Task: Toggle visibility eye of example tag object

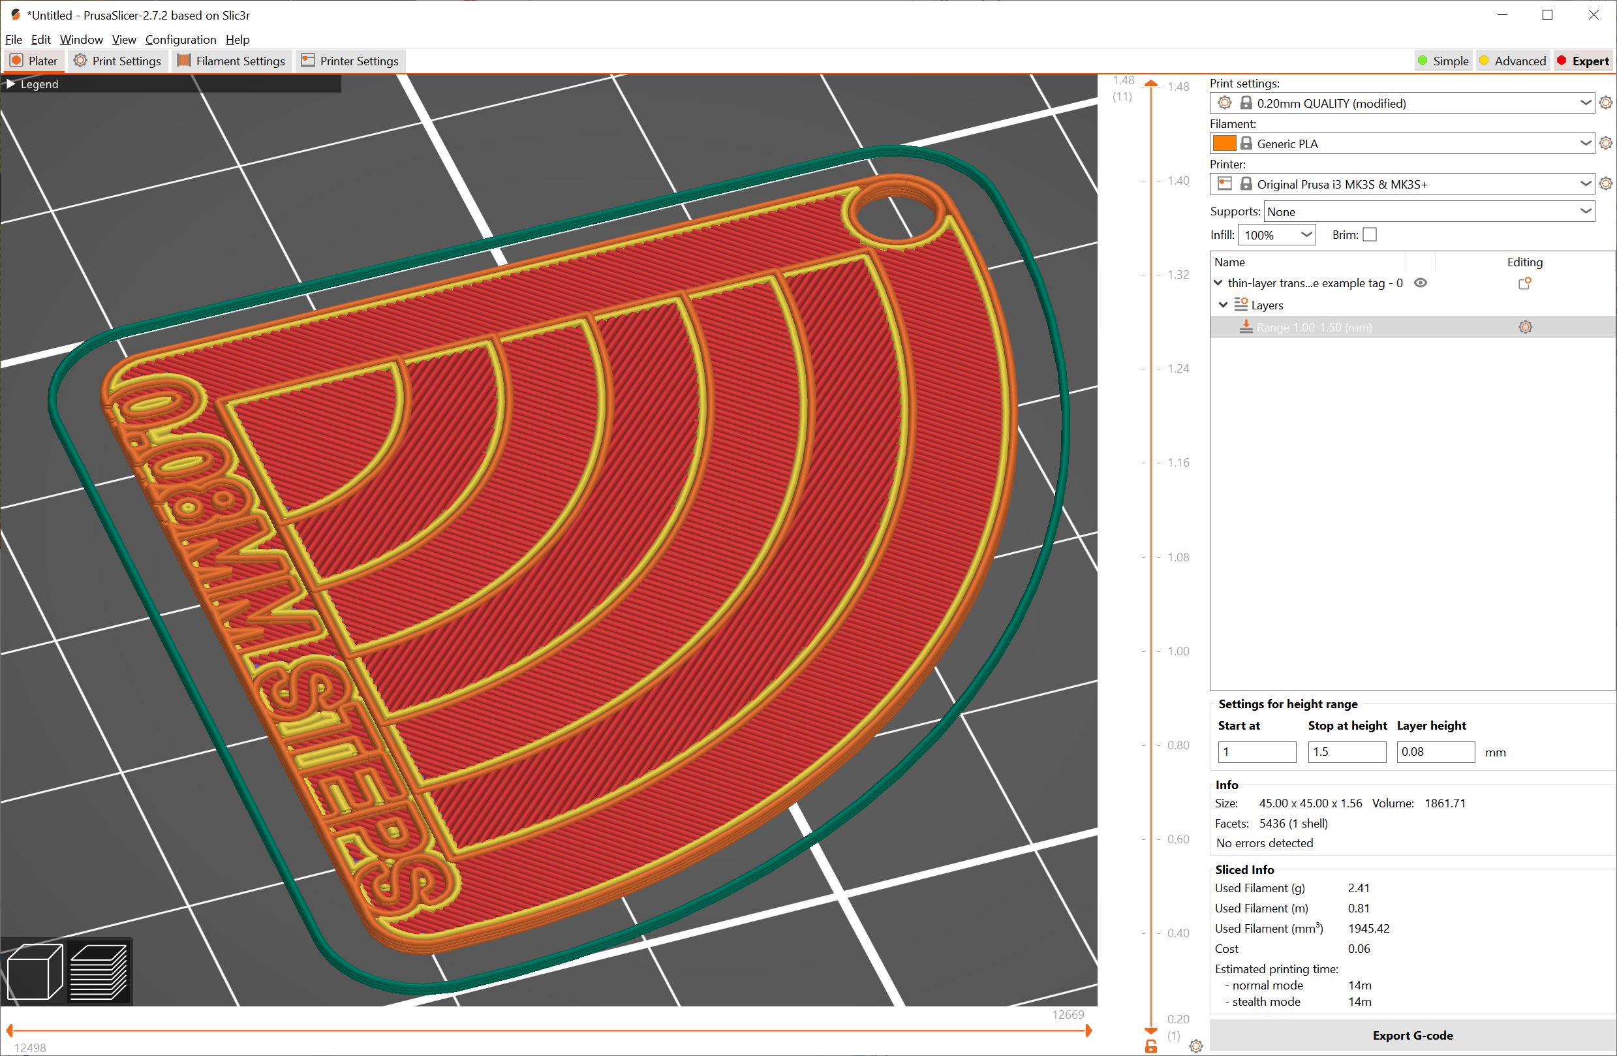Action: 1420,283
